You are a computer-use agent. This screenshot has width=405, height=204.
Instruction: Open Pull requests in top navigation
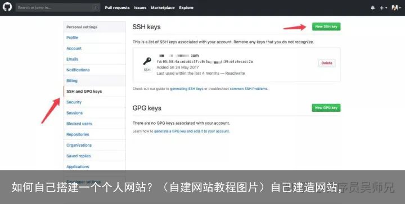(117, 8)
